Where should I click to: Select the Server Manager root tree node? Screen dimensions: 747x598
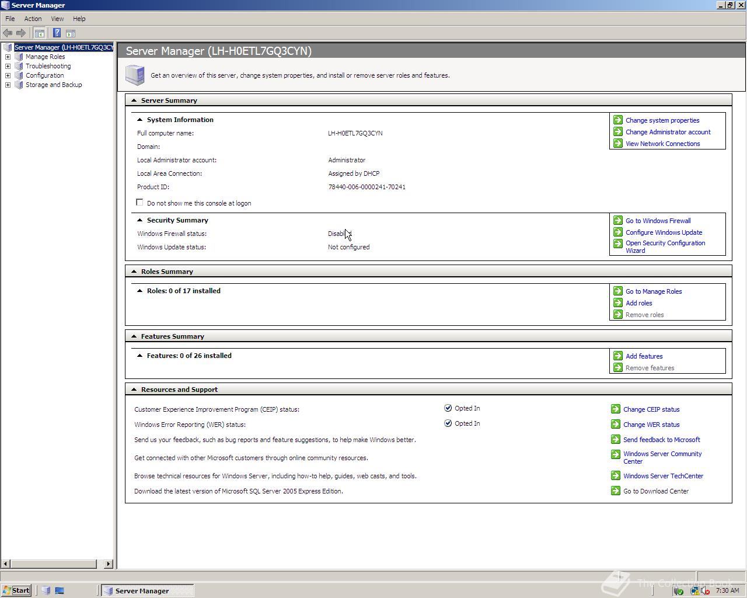[x=63, y=47]
